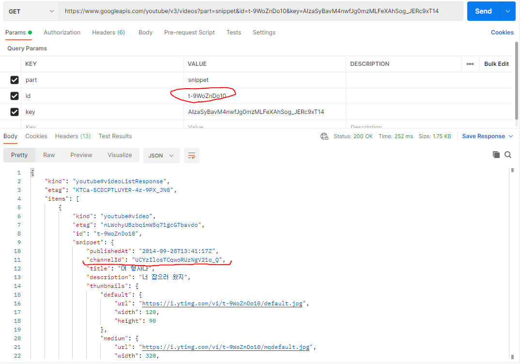The width and height of the screenshot is (520, 364).
Task: Open the Tests tab
Action: (x=234, y=32)
